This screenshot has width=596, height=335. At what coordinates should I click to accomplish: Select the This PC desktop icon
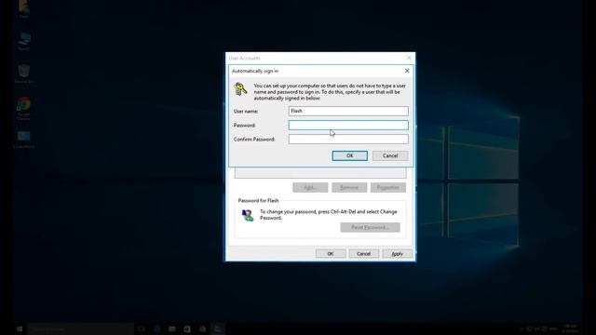point(23,41)
